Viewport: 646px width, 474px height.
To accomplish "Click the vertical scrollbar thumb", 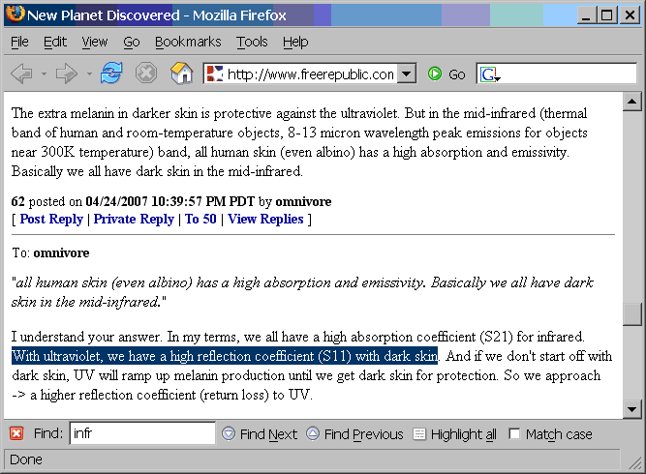I will (x=632, y=314).
